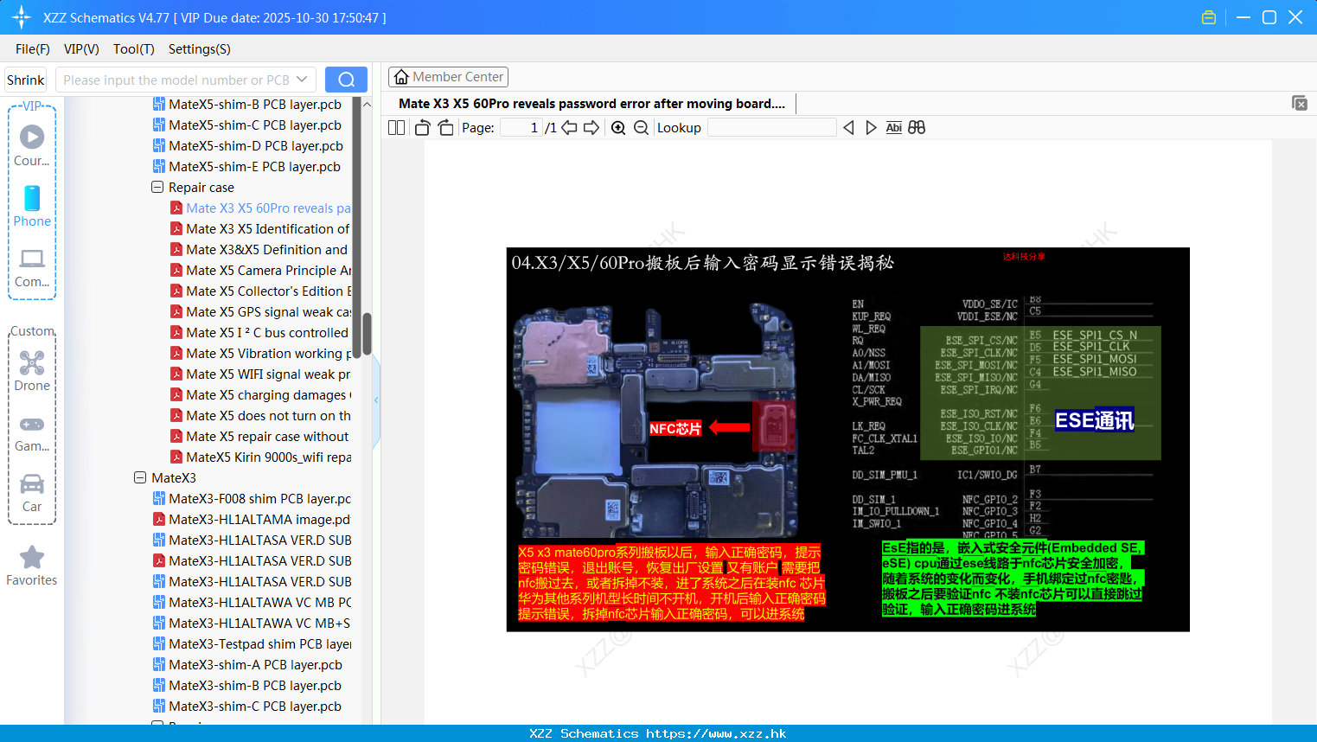
Task: Rotate page clockwise
Action: pos(445,128)
